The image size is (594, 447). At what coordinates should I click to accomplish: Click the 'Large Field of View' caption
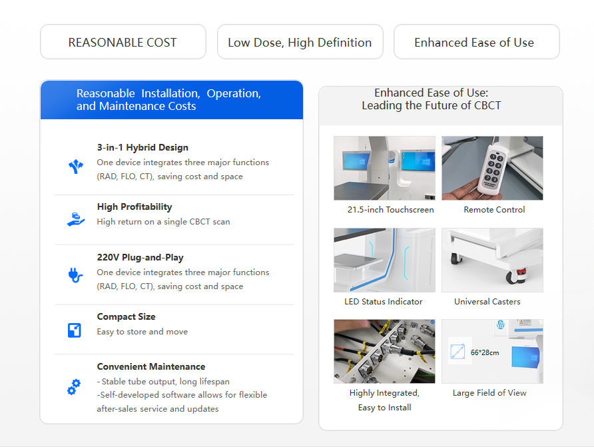[x=489, y=393]
